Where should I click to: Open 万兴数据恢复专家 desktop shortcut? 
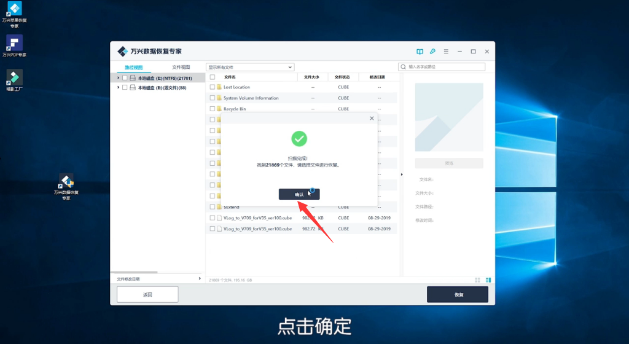coord(66,187)
